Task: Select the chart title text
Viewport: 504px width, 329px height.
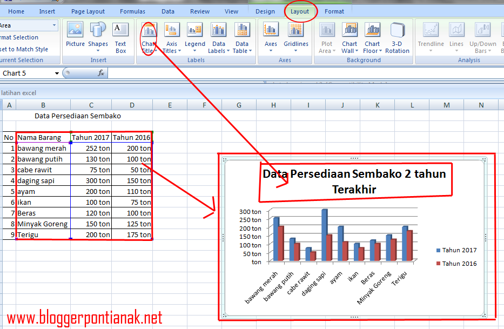Action: pyautogui.click(x=354, y=182)
